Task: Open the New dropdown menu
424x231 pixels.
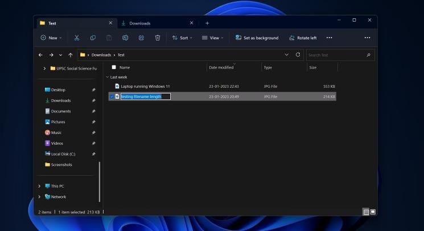Action: point(51,38)
